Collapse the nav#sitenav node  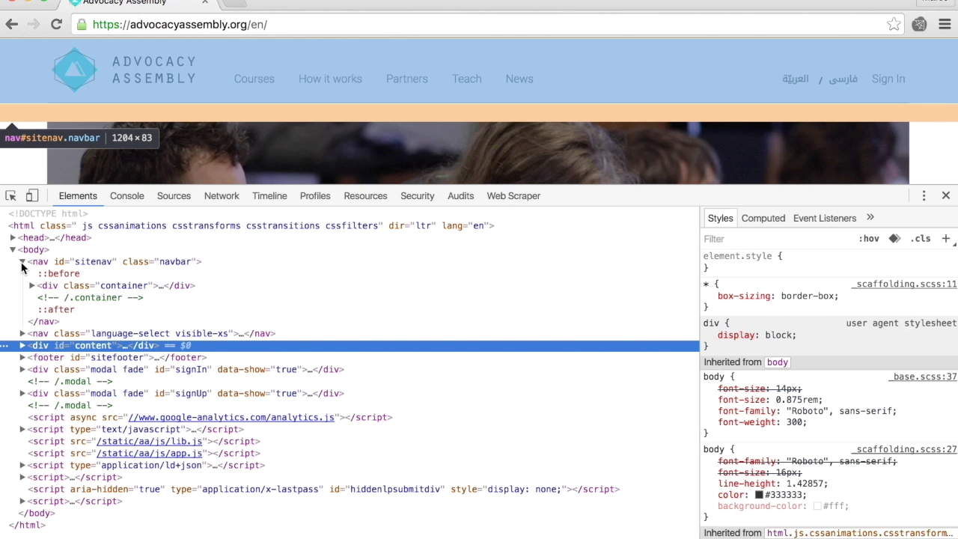(22, 261)
